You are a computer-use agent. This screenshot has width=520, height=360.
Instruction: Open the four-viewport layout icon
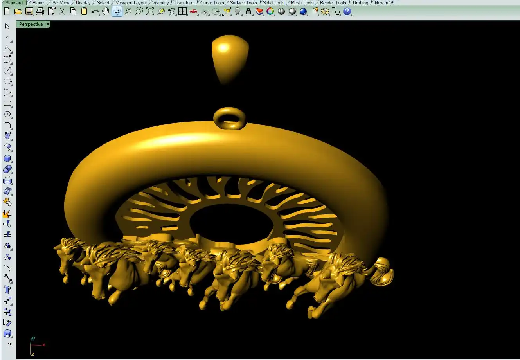pos(182,12)
